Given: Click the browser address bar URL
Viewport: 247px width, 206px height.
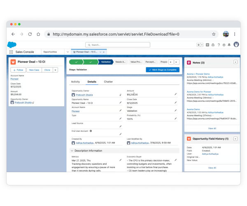Looking at the screenshot, I should tap(116, 34).
